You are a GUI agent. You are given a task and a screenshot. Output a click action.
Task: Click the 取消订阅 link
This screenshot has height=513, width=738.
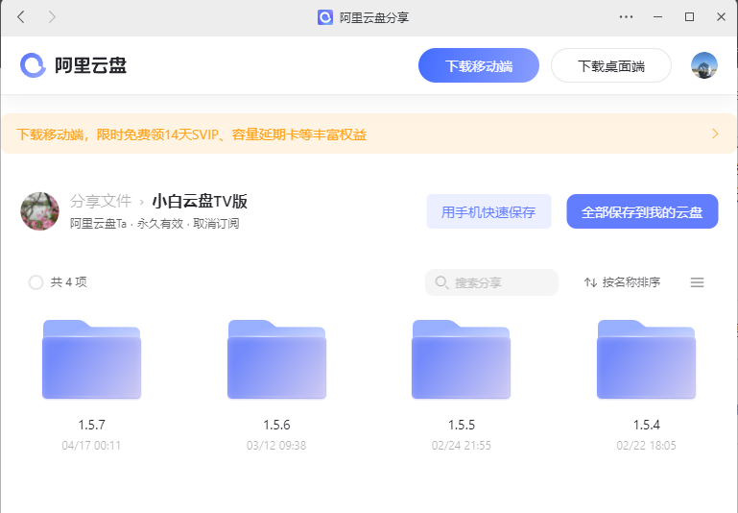click(x=216, y=223)
